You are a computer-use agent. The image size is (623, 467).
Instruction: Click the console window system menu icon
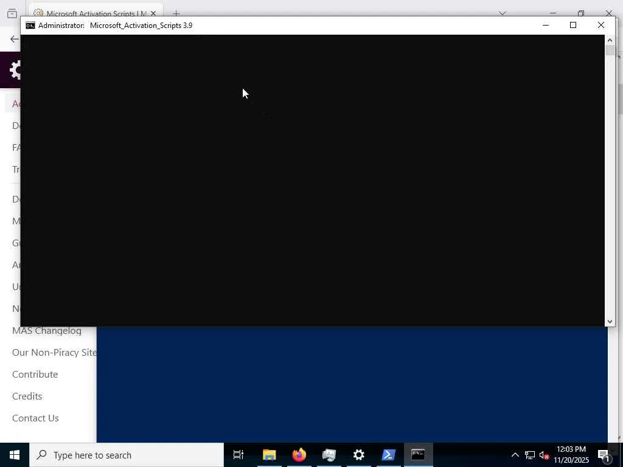[x=30, y=26]
